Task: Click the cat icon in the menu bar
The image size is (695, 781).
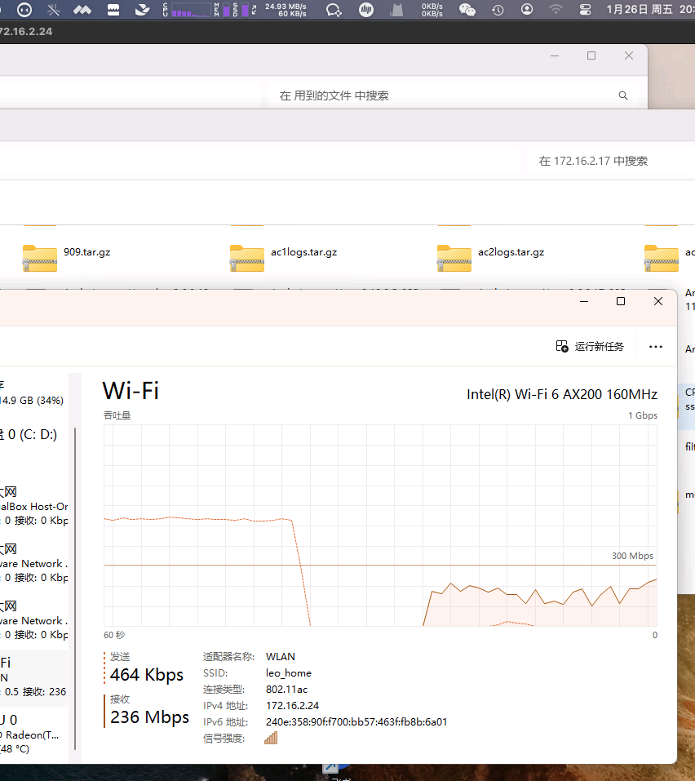Action: pyautogui.click(x=396, y=10)
